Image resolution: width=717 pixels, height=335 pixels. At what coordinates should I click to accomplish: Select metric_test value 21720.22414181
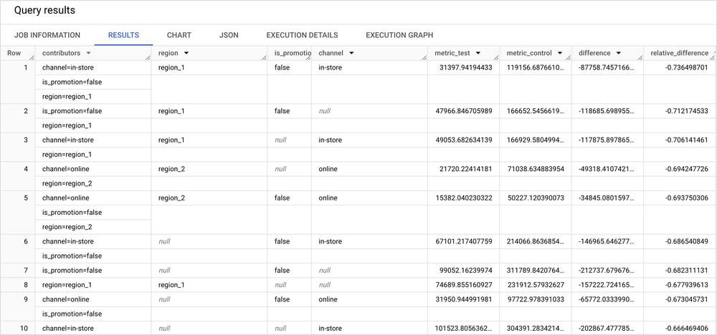click(465, 169)
